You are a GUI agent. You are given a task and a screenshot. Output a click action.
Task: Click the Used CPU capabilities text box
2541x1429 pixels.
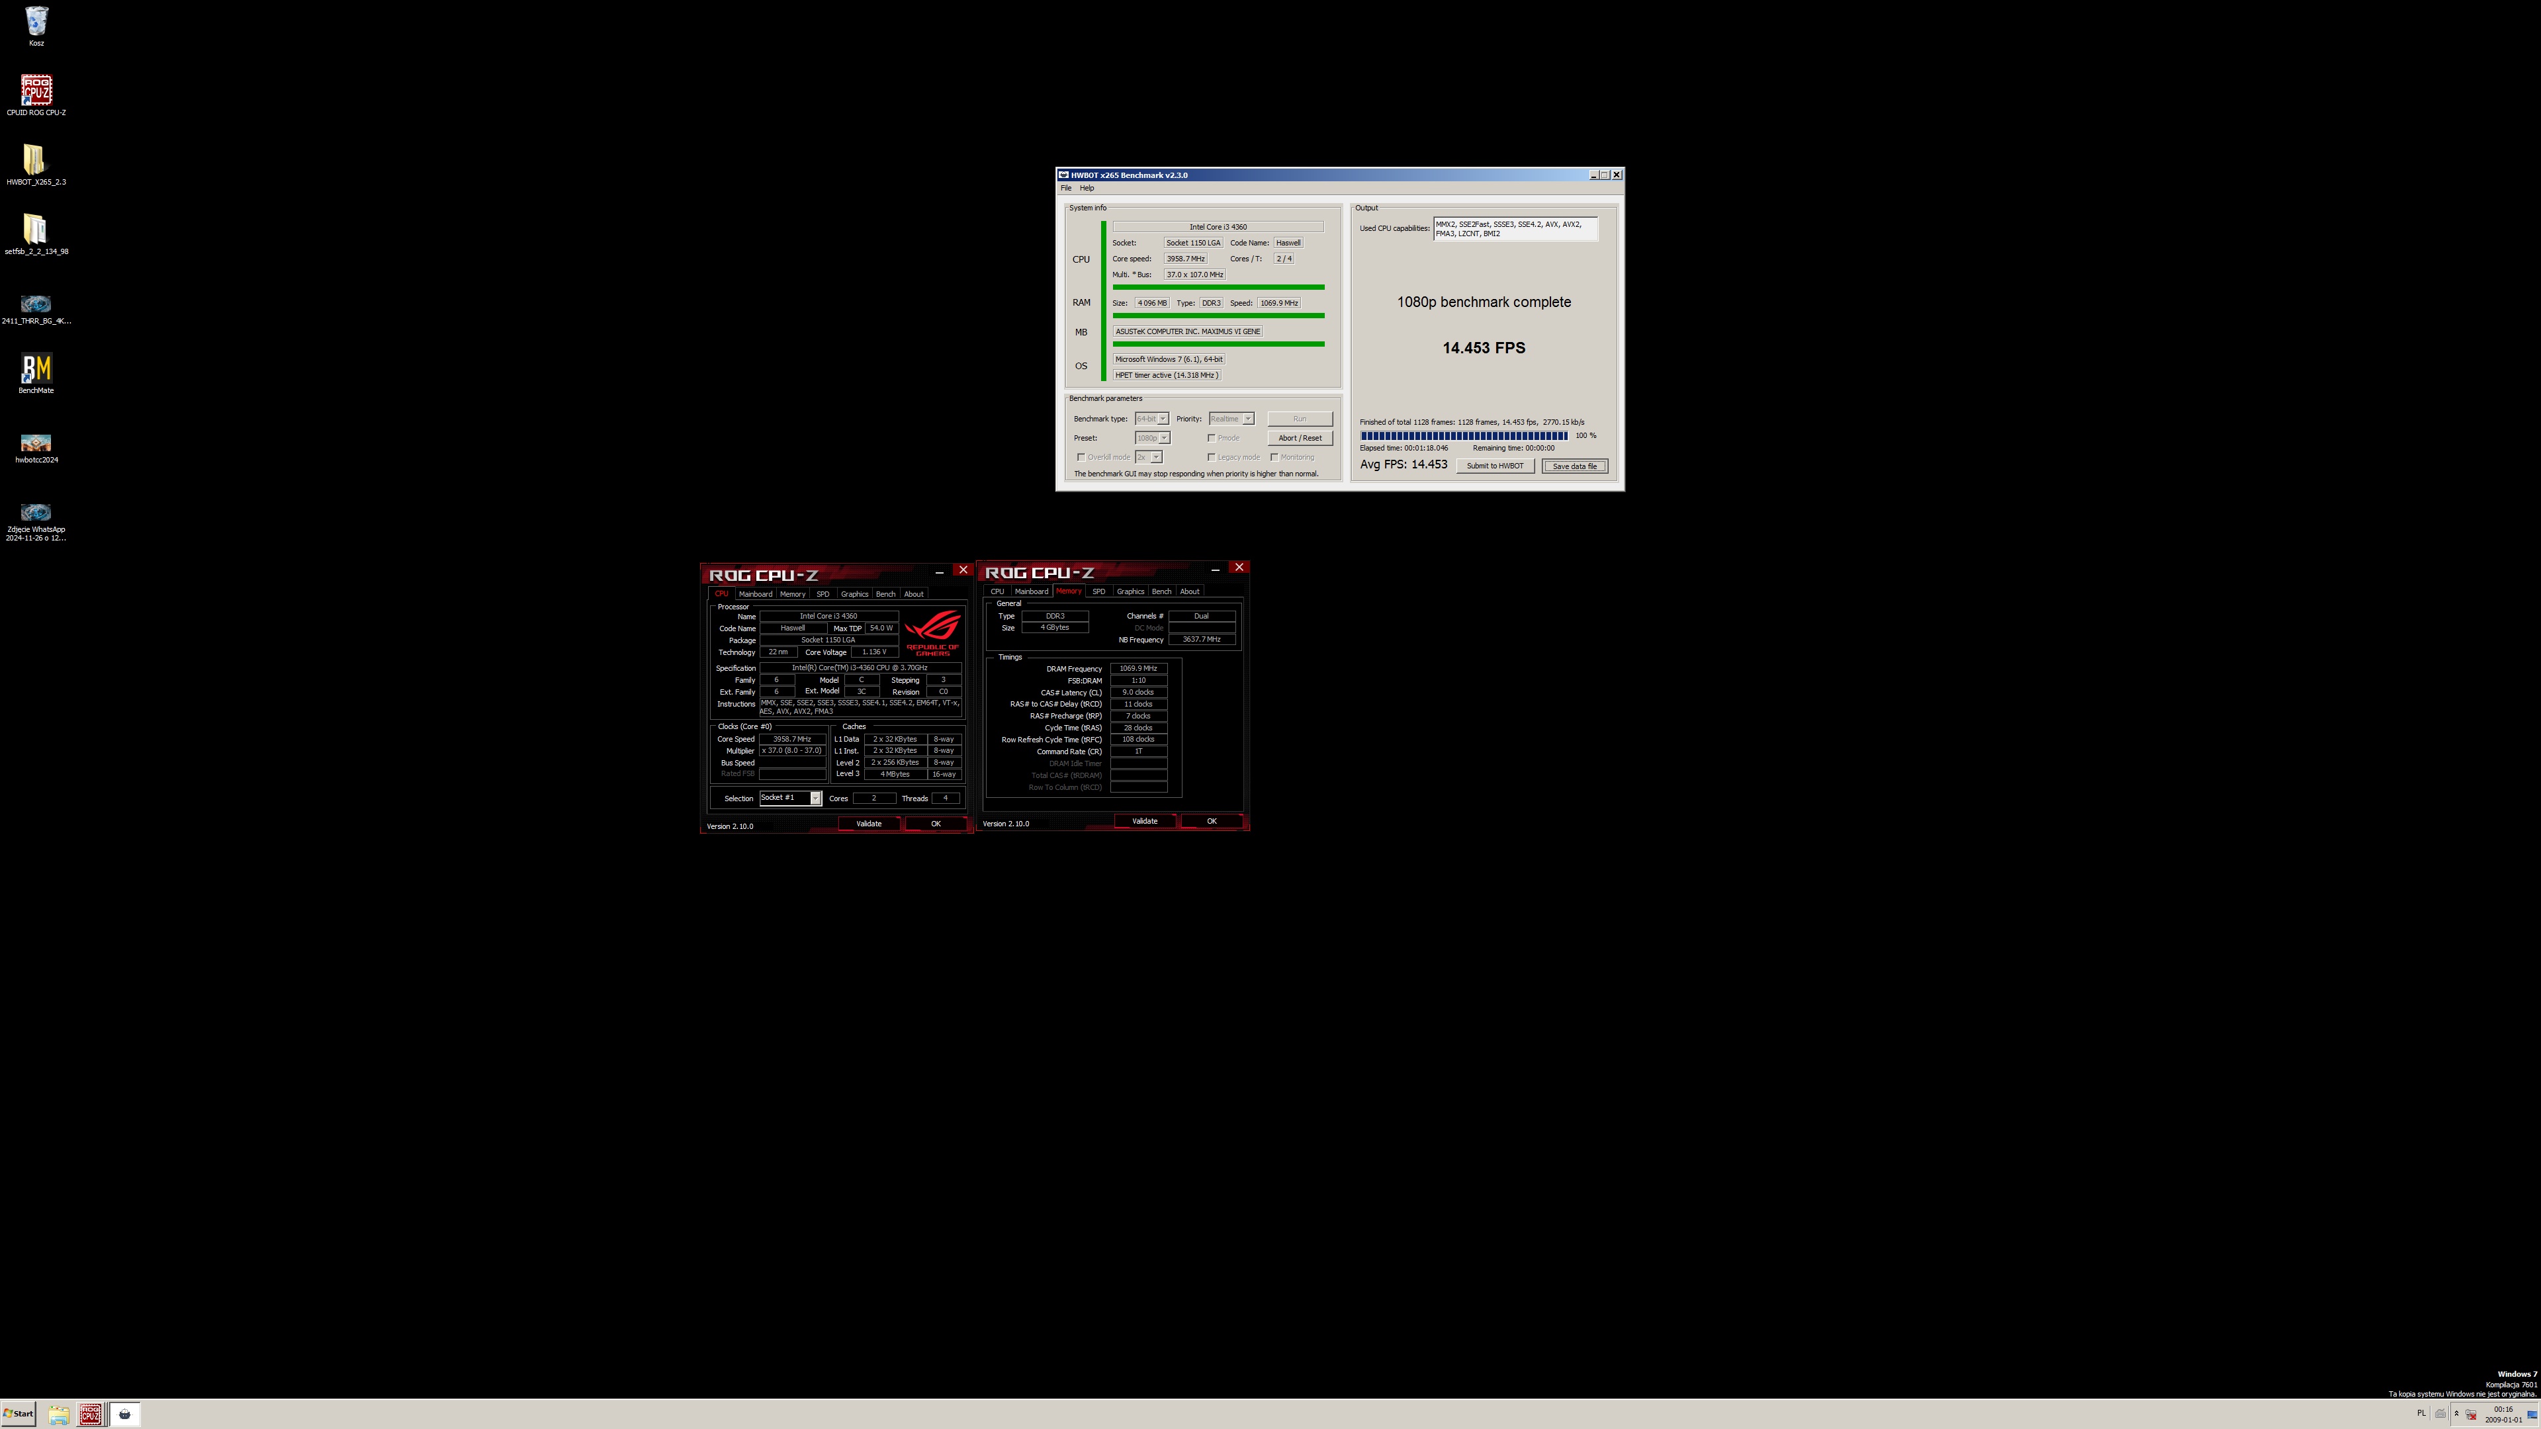(1515, 229)
